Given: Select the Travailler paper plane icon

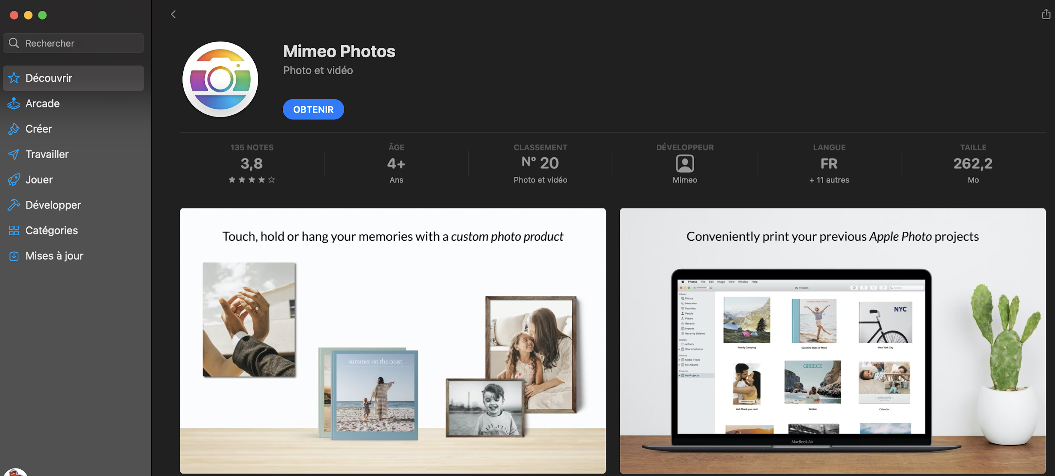Looking at the screenshot, I should [x=14, y=154].
